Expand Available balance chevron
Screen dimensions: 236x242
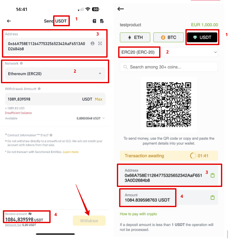(x=103, y=118)
